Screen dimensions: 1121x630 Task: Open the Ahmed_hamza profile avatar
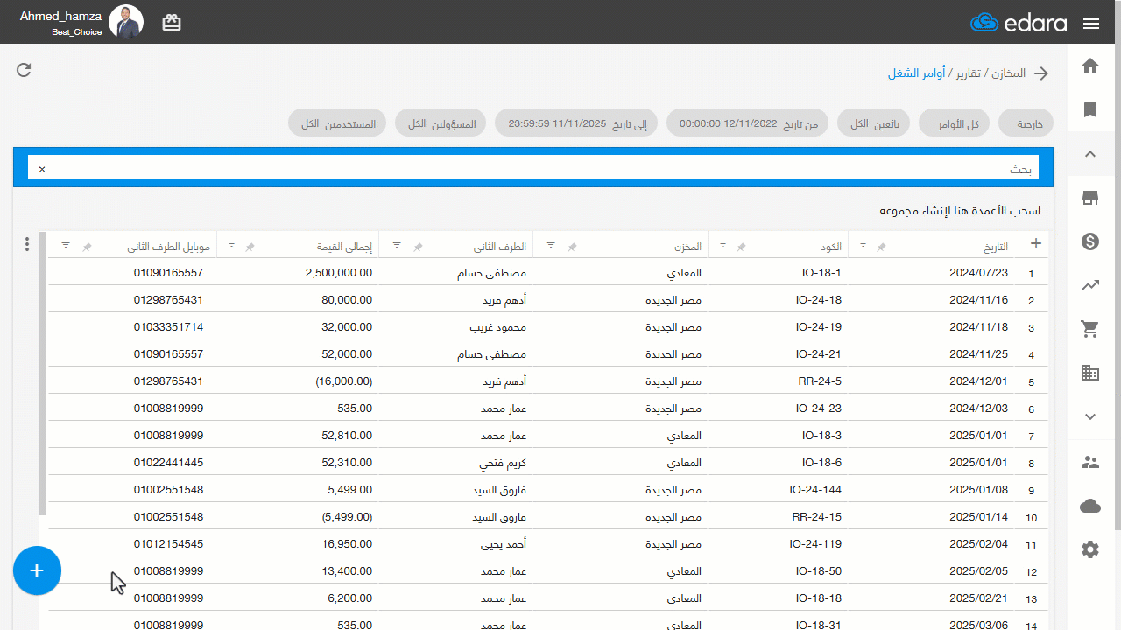point(126,22)
